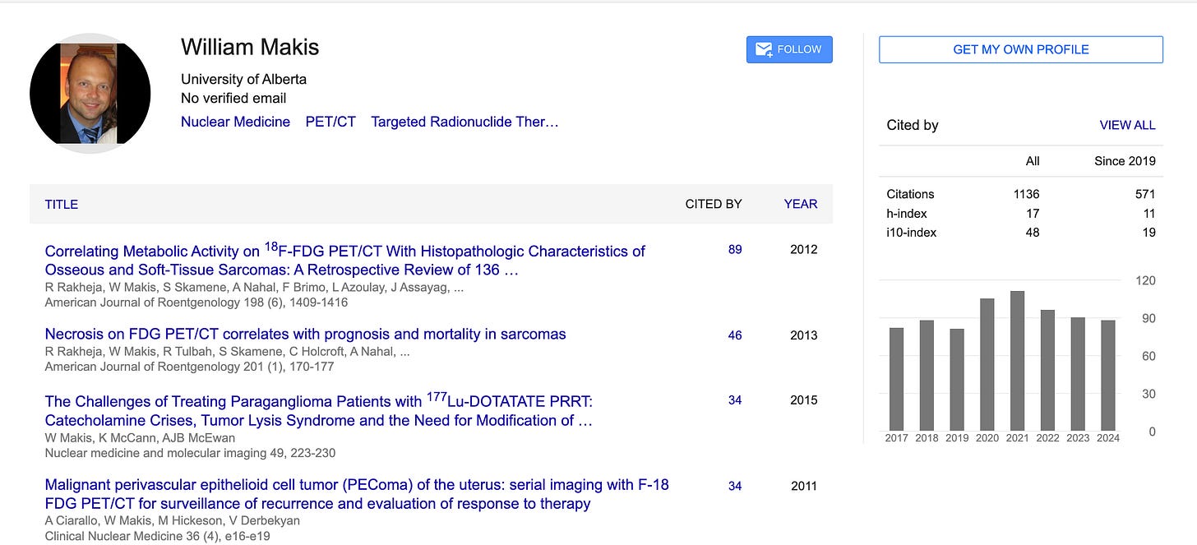The width and height of the screenshot is (1197, 545).
Task: Click American Journal of Roentgenology 198 (6) text
Action: pyautogui.click(x=196, y=303)
